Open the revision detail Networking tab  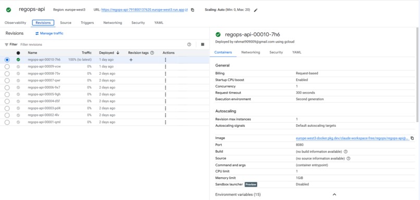click(251, 52)
